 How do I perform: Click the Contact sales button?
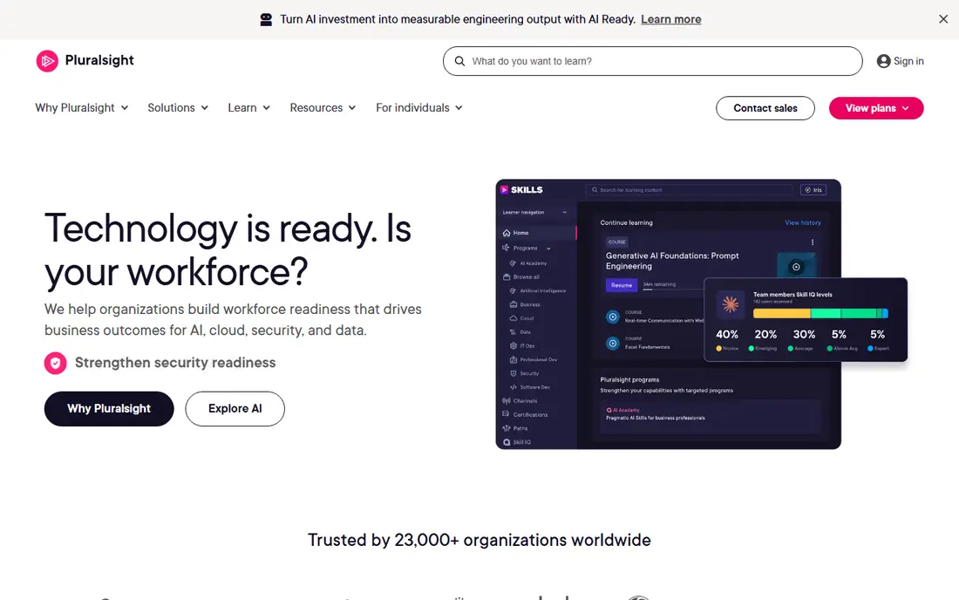coord(765,108)
